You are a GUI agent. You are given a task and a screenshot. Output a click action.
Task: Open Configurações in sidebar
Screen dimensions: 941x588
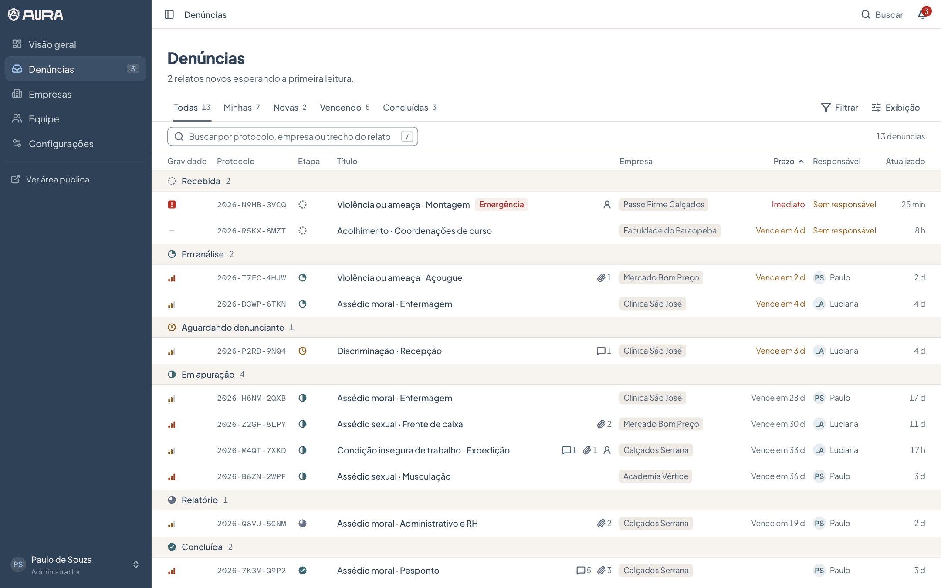tap(75, 144)
